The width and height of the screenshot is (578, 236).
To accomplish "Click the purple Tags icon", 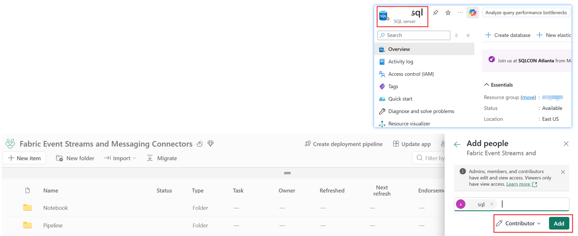I will point(382,86).
